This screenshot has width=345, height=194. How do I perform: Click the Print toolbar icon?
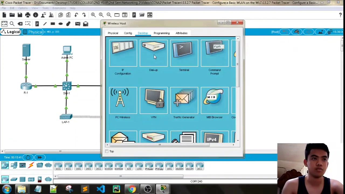(28, 15)
